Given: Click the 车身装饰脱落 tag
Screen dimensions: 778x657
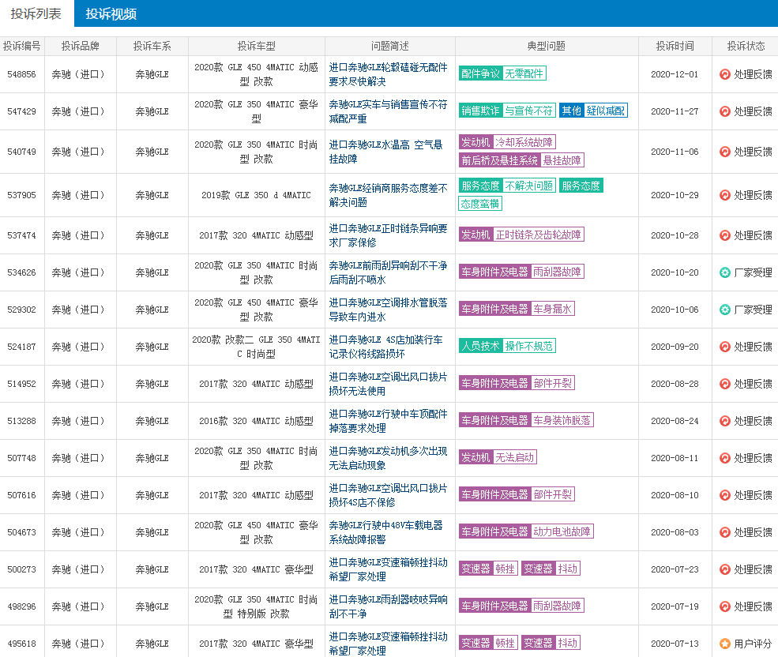Looking at the screenshot, I should coord(562,420).
